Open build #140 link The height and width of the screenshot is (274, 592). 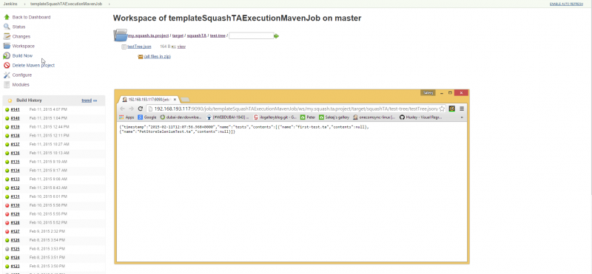click(x=15, y=118)
